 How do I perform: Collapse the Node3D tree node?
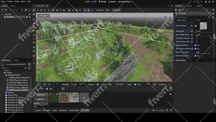[x=2, y=14]
